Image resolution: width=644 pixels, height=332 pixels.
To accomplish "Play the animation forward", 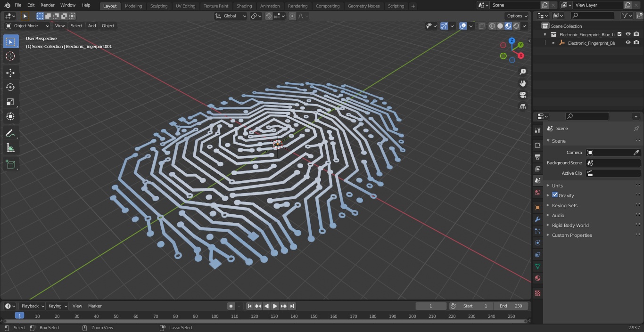I will 275,306.
